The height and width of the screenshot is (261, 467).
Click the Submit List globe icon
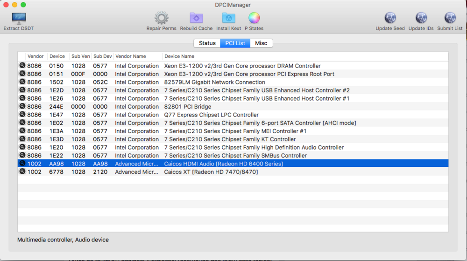[x=450, y=19]
